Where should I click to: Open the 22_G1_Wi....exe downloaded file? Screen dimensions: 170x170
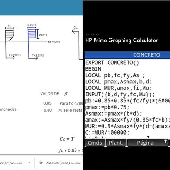(11, 163)
